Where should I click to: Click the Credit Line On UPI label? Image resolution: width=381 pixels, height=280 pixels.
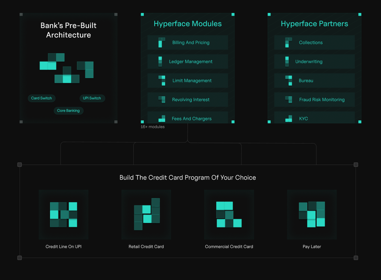pyautogui.click(x=63, y=246)
